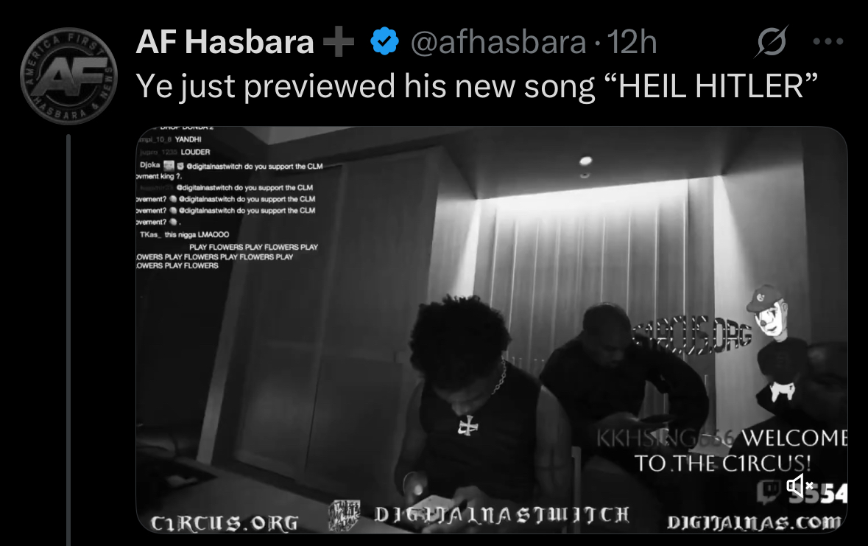Open the AF Hasbara profile avatar
The width and height of the screenshot is (868, 546).
coord(68,76)
